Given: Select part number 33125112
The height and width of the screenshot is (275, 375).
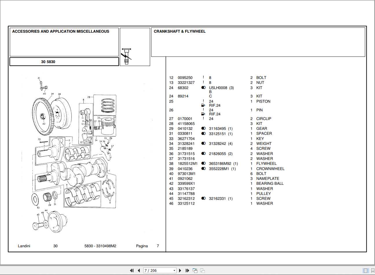Looking at the screenshot, I should pyautogui.click(x=186, y=203).
